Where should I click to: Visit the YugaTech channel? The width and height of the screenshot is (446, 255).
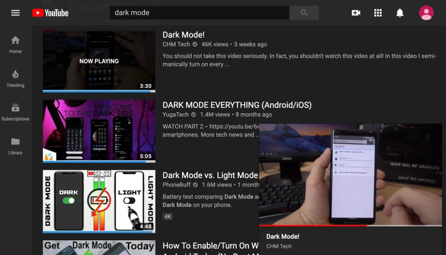coord(175,114)
